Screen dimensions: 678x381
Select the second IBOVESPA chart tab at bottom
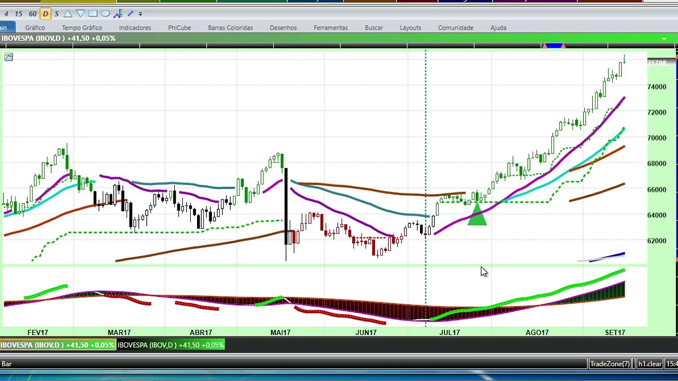point(171,345)
